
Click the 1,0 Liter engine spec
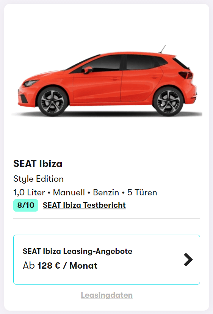(x=29, y=192)
